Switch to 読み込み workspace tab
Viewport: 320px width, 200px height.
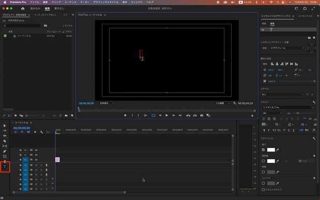(x=35, y=8)
